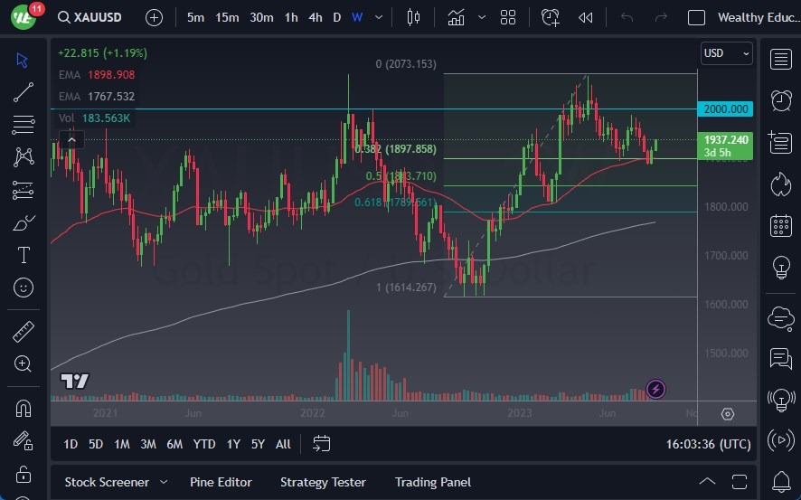Expand the timeframe interval dropdown arrow
Viewport: 801px width, 500px height.
point(379,17)
